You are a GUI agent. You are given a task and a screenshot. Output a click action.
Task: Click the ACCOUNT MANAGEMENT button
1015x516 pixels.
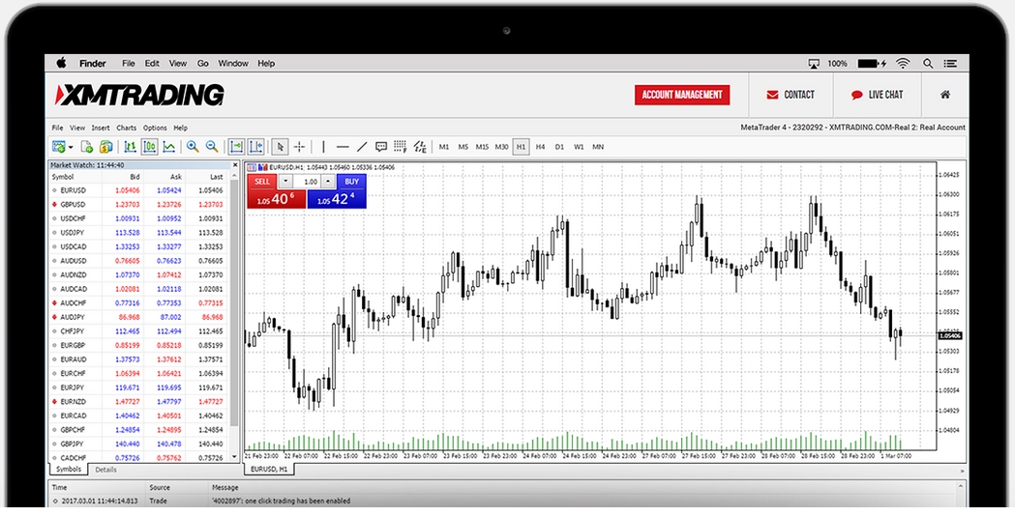682,95
